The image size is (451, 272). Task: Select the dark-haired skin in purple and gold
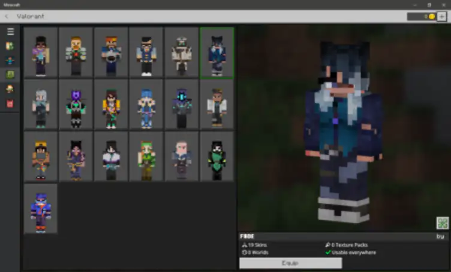point(76,157)
